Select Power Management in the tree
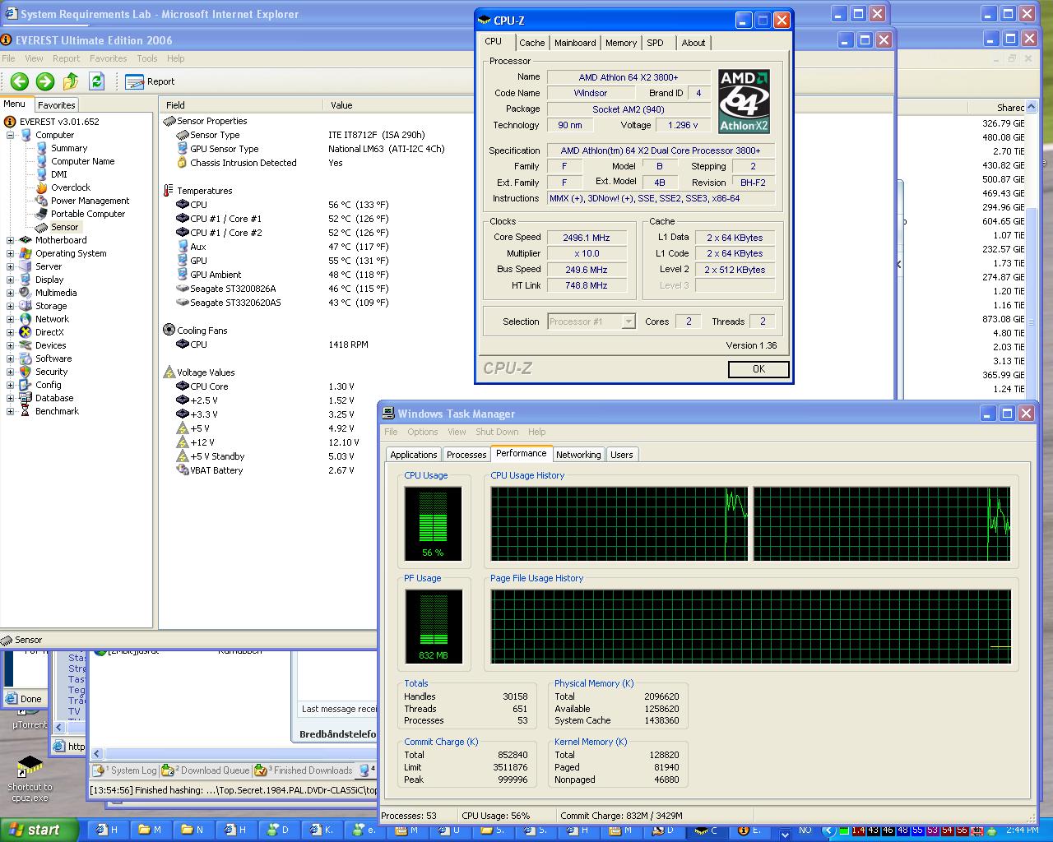The width and height of the screenshot is (1053, 842). (90, 201)
